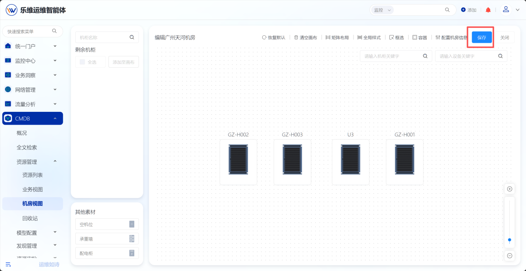Click the 网络管理 globe icon

click(8, 90)
